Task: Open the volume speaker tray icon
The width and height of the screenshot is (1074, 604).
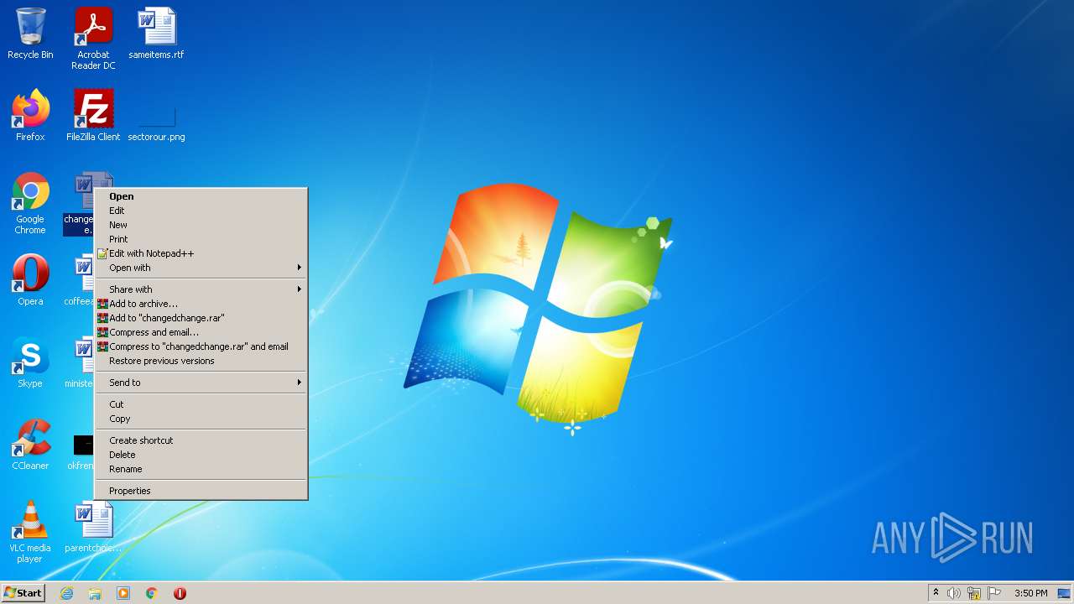Action: (954, 593)
